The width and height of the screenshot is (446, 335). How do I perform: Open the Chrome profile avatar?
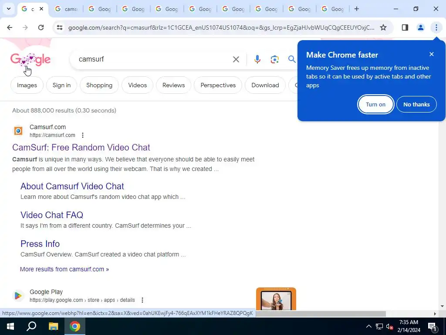pyautogui.click(x=420, y=27)
